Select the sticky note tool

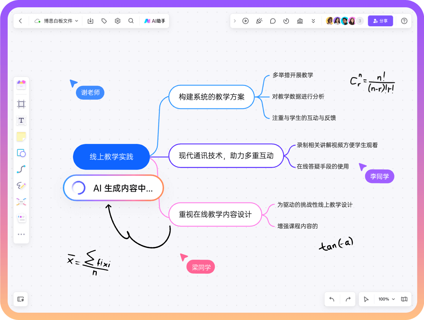coord(21,137)
